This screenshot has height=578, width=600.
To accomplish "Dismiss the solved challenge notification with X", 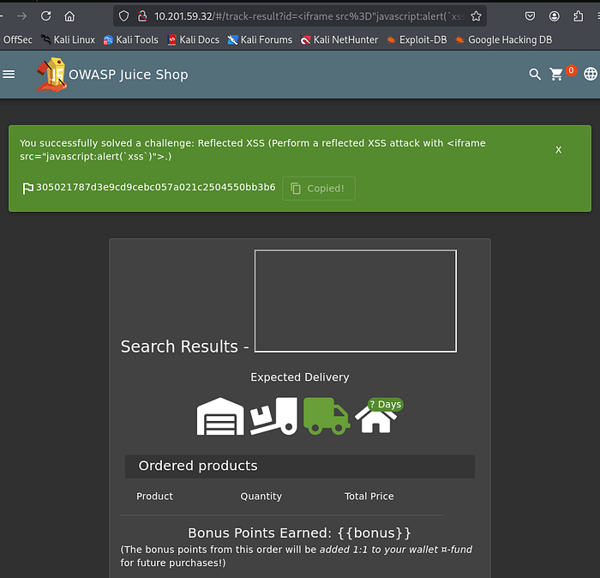I will coord(558,150).
